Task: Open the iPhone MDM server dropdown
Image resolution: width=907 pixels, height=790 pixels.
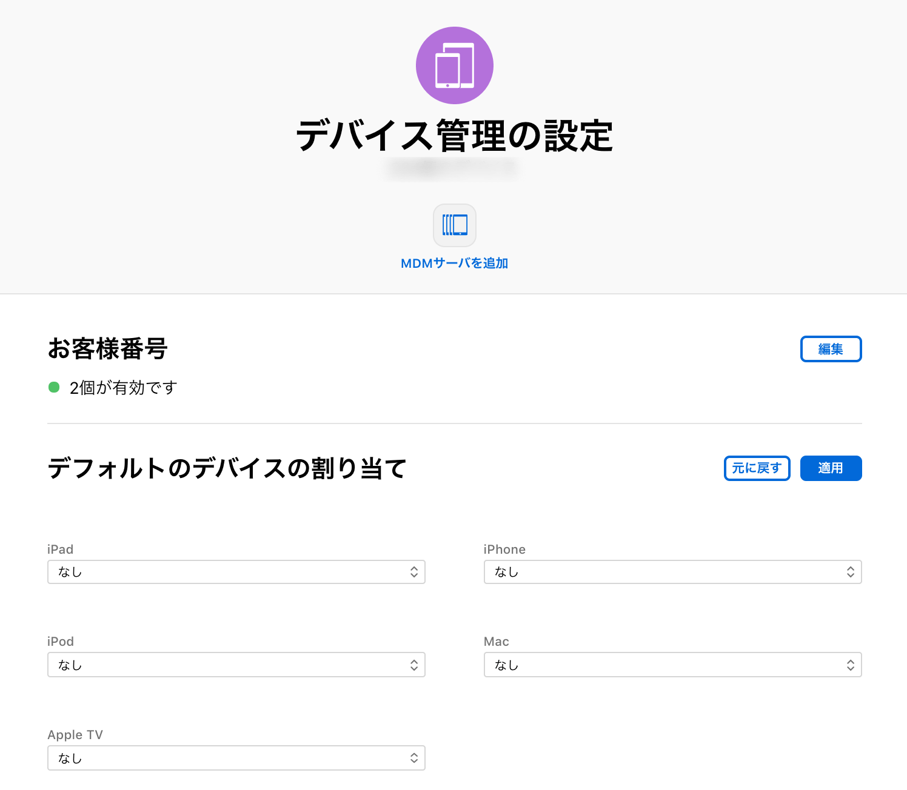Action: 673,572
